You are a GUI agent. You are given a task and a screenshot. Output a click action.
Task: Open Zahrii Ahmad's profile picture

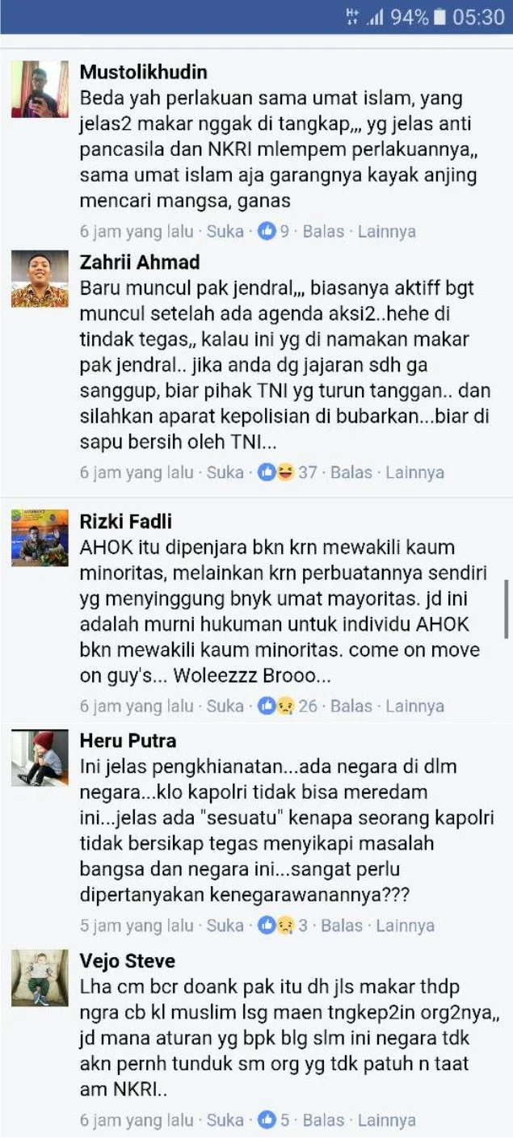point(40,279)
